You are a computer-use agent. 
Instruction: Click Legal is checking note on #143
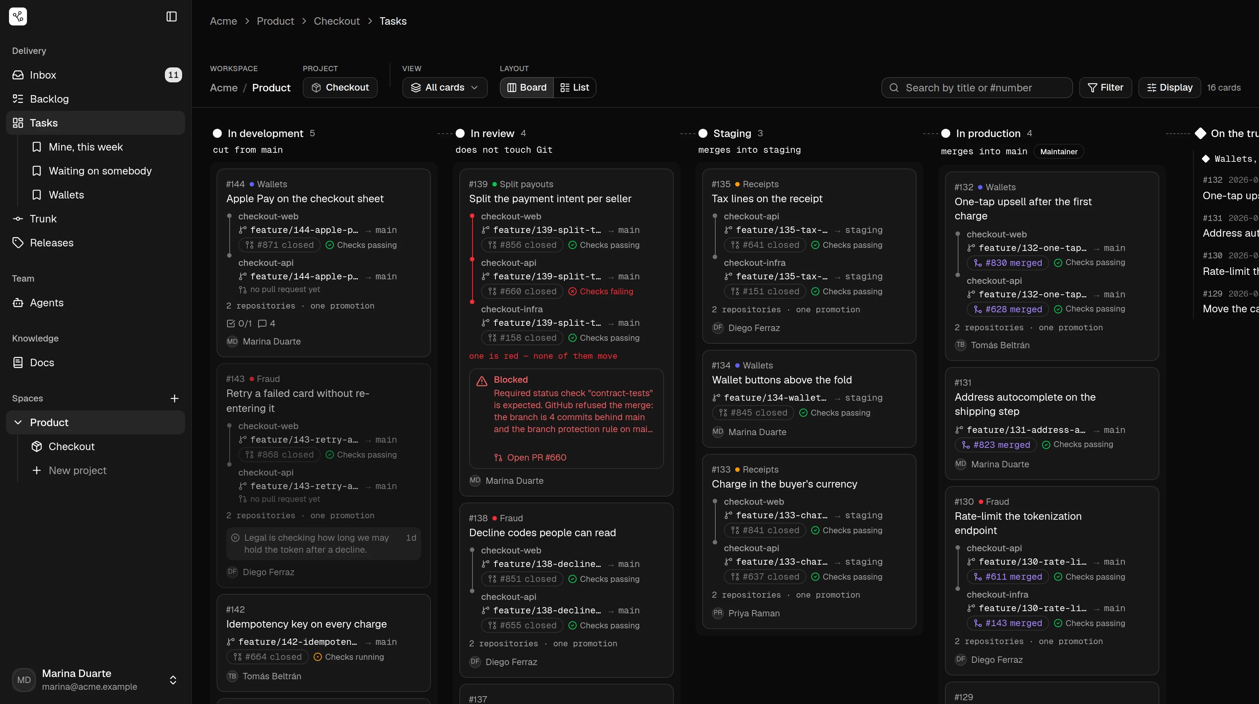pyautogui.click(x=323, y=544)
